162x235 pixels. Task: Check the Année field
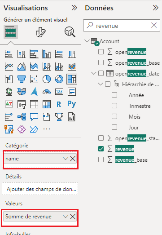point(114,95)
